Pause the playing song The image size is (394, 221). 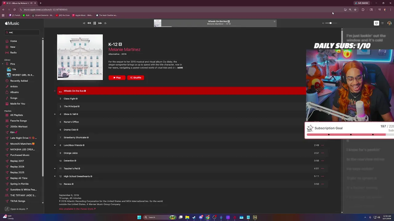click(x=94, y=23)
